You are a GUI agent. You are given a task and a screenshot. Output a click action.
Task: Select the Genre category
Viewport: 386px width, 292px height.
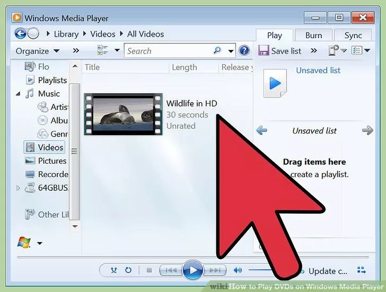tap(52, 134)
